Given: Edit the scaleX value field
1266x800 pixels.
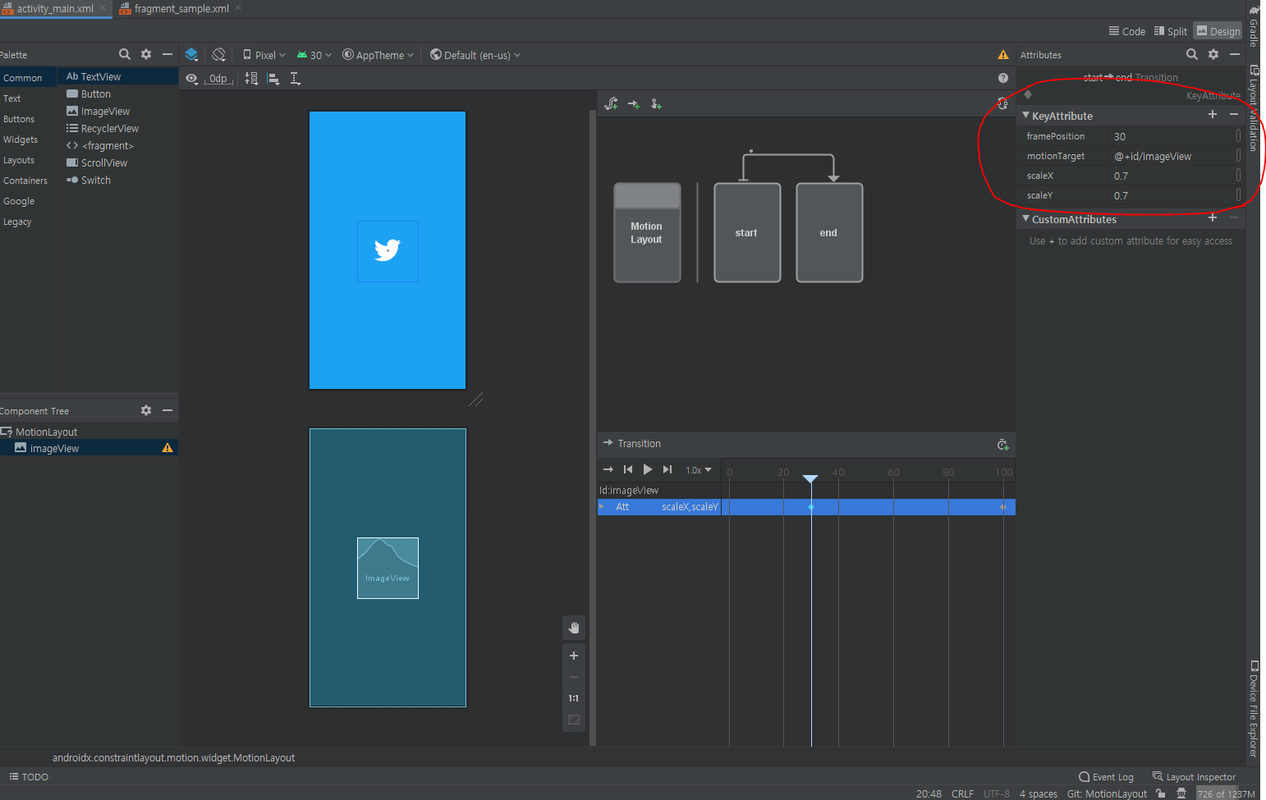Looking at the screenshot, I should tap(1172, 176).
